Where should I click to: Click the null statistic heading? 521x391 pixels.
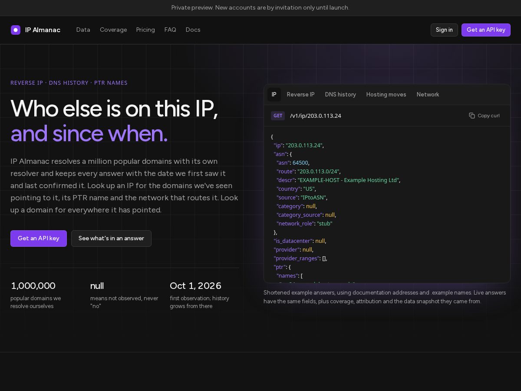pyautogui.click(x=97, y=286)
